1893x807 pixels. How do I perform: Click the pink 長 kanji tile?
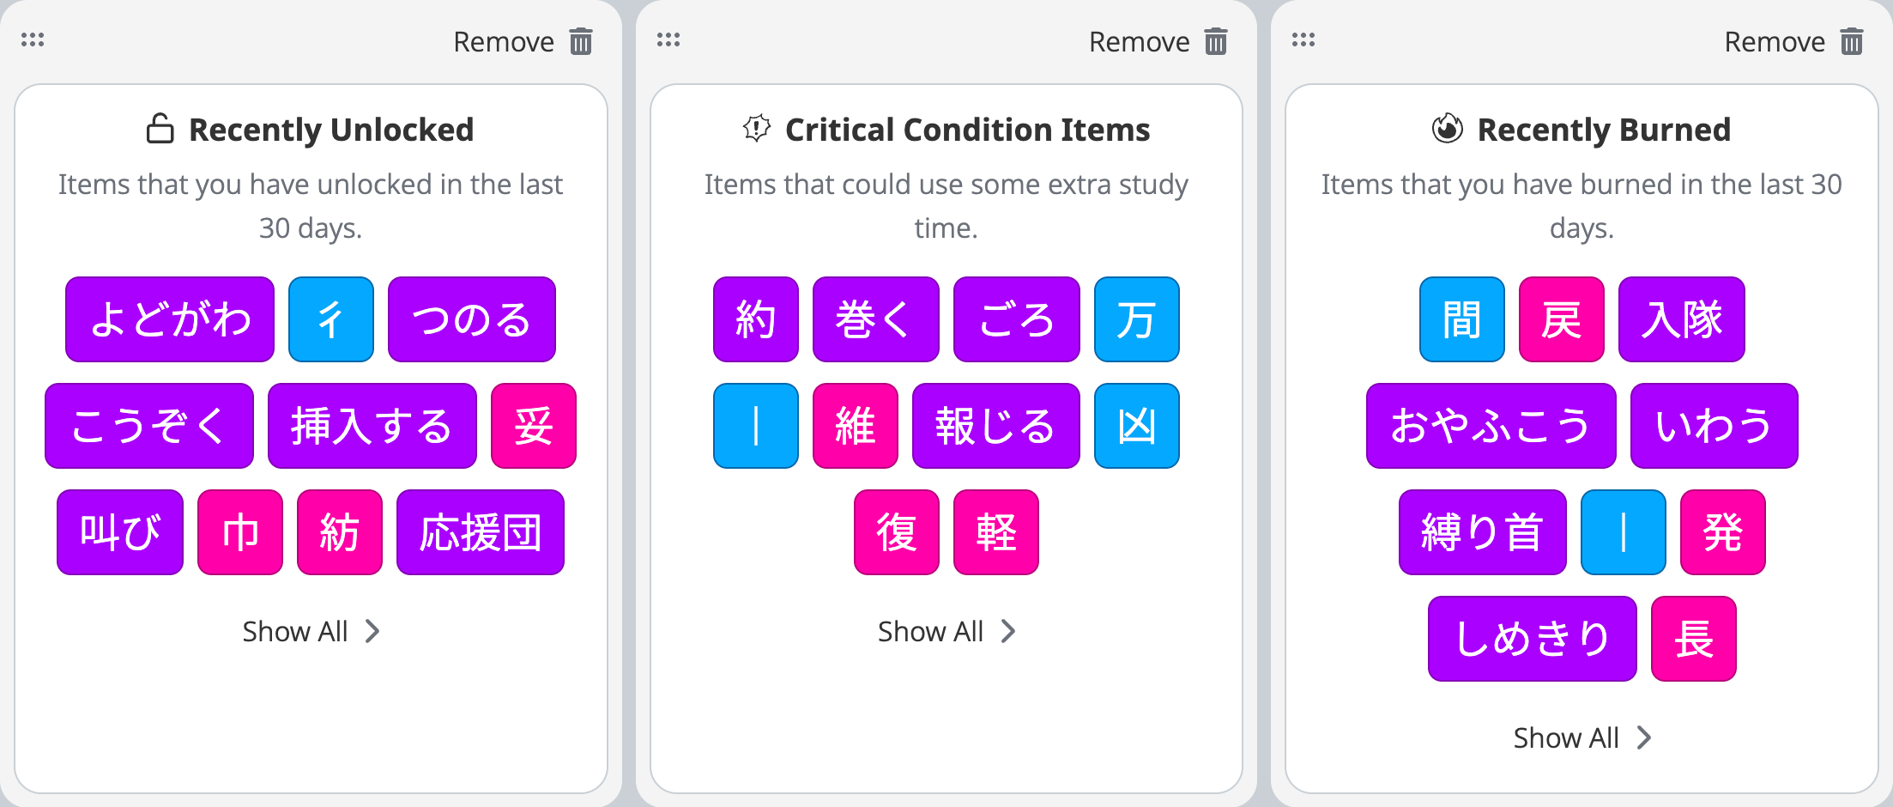[x=1694, y=639]
